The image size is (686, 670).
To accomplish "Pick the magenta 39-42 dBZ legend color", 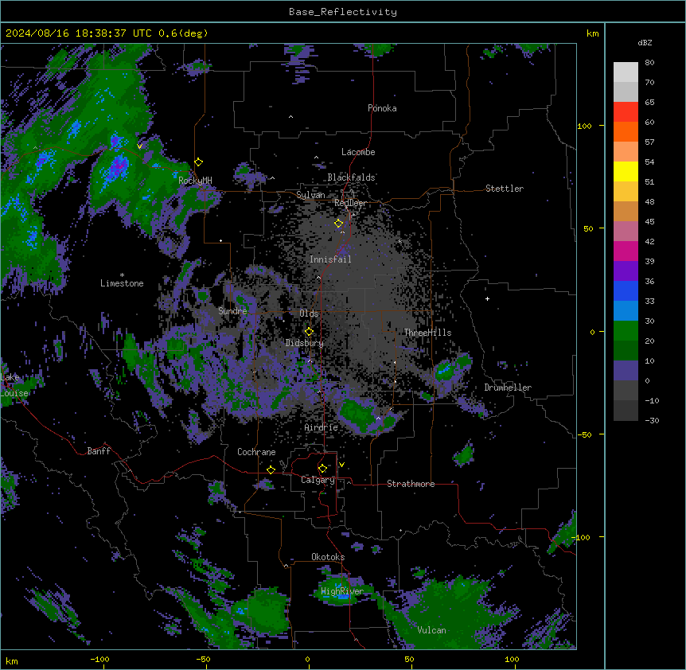I will [626, 251].
